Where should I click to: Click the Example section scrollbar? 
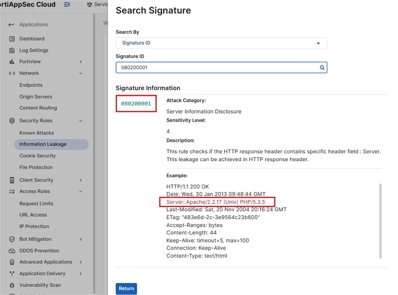(x=380, y=221)
